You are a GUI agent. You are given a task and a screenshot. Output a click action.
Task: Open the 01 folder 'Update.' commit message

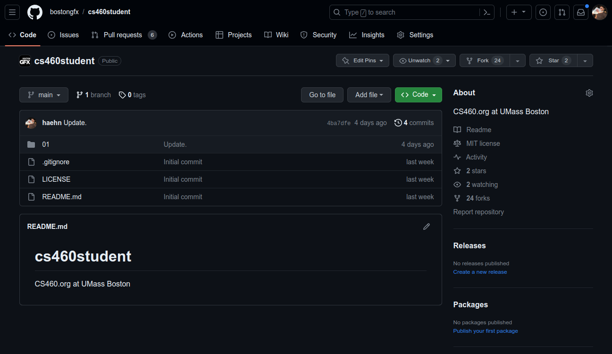tap(175, 144)
